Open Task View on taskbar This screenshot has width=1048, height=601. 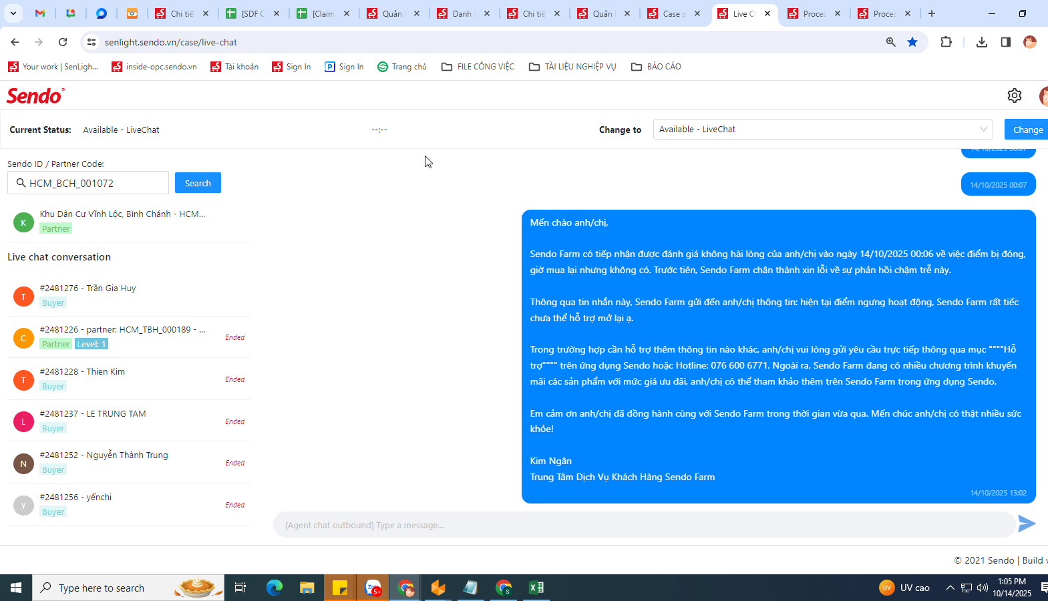click(x=240, y=588)
